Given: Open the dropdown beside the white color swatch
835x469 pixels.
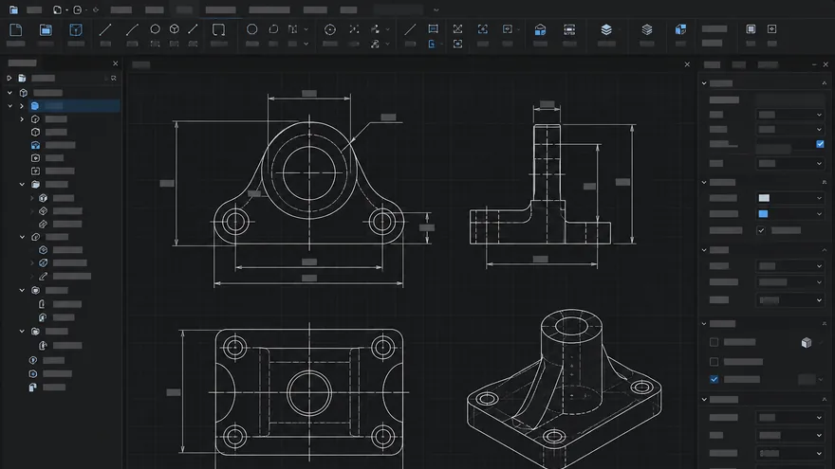Looking at the screenshot, I should coord(819,198).
